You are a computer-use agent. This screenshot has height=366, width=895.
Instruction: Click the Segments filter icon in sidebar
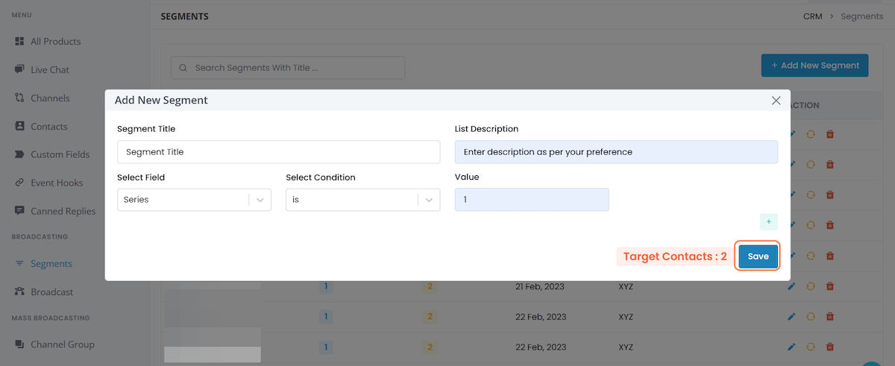pyautogui.click(x=19, y=263)
